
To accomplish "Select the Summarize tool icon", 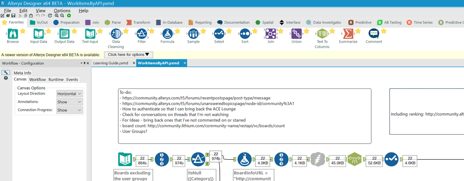I will [x=348, y=34].
